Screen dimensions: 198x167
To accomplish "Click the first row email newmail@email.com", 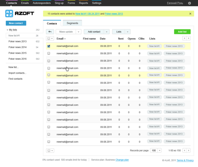I will tap(67, 46).
